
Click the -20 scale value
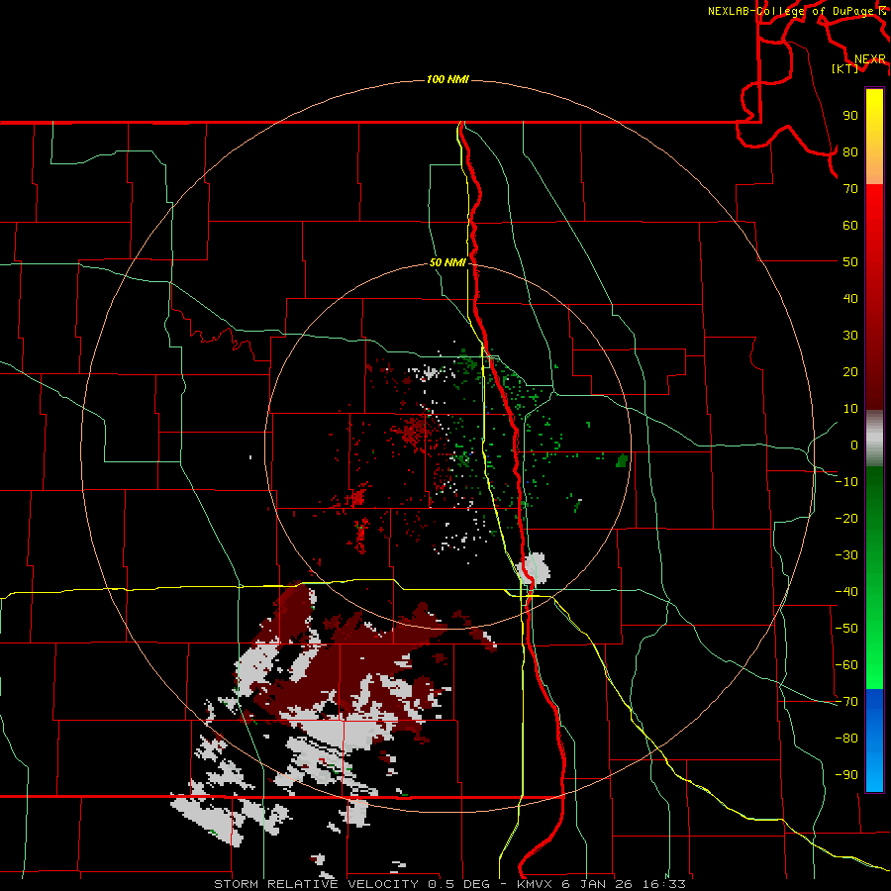click(x=846, y=518)
